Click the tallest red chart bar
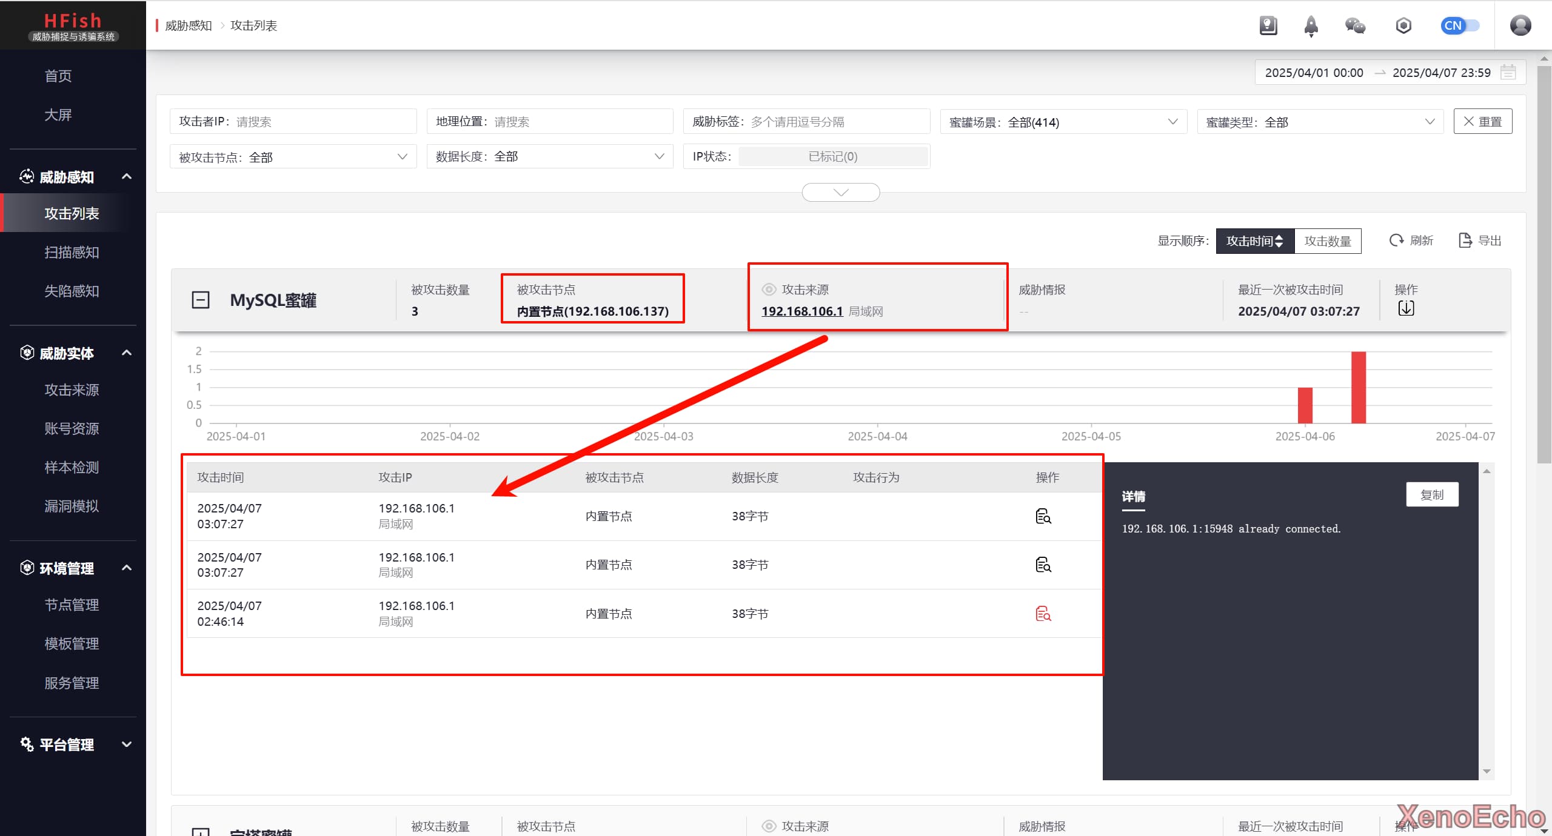Image resolution: width=1552 pixels, height=836 pixels. click(1358, 386)
